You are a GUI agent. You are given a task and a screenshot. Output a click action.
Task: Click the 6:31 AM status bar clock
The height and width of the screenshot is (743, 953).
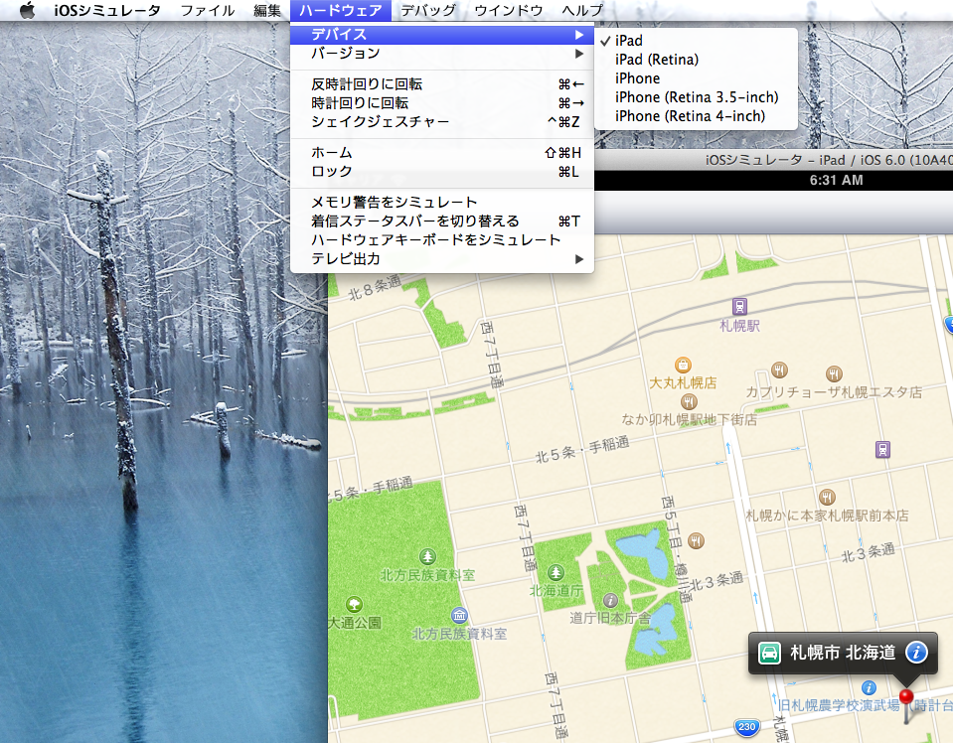836,180
